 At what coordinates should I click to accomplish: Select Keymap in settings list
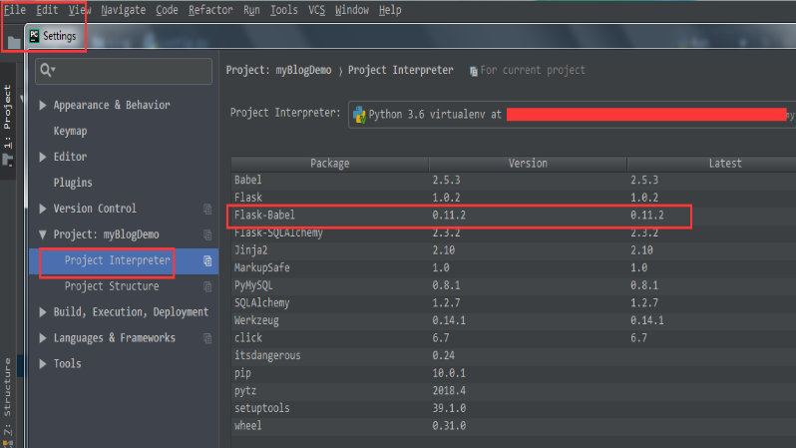click(70, 131)
